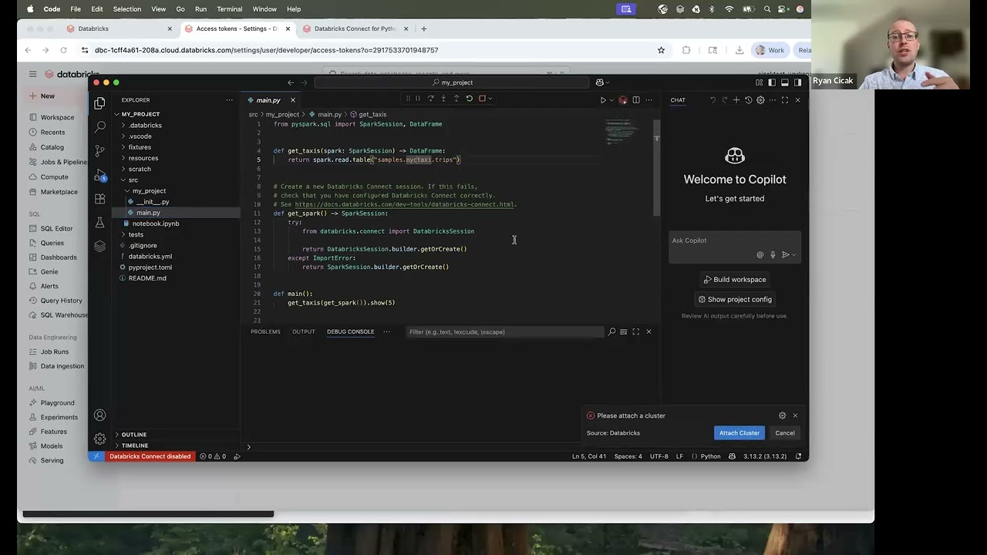Open notebook.ipynb in the explorer
This screenshot has width=987, height=555.
tap(155, 224)
